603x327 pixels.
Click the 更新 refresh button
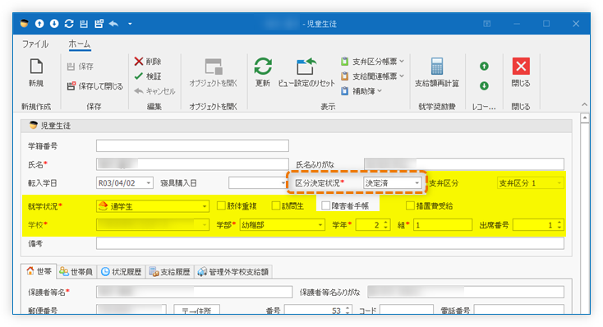click(x=263, y=72)
